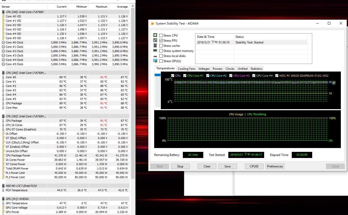The image size is (348, 215).
Task: Click the bolt icon for IA Offset row
Action: (x=3, y=134)
